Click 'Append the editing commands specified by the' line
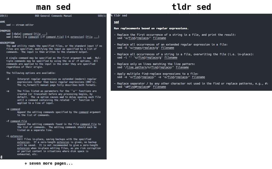The image size is (272, 169). [x=59, y=112]
